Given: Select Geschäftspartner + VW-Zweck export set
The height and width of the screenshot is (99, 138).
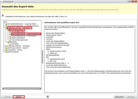Looking at the screenshot, I should (24, 36).
